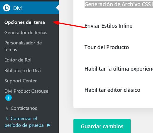Click the Tour del Producto label
The width and height of the screenshot is (153, 133).
coord(107,47)
